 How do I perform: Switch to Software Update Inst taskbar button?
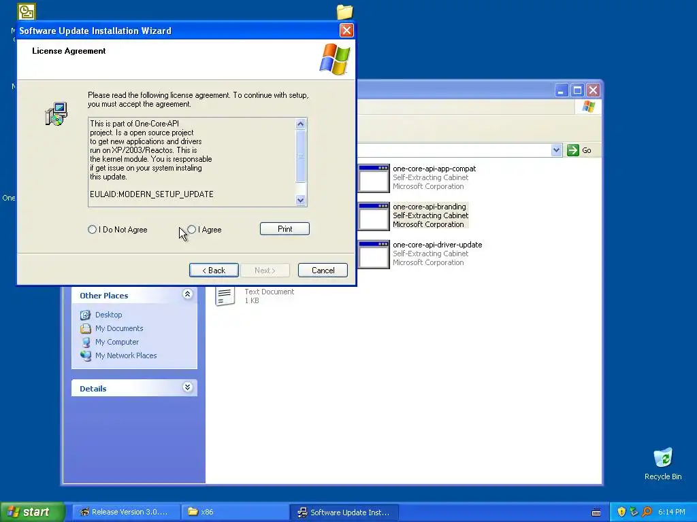coord(344,512)
